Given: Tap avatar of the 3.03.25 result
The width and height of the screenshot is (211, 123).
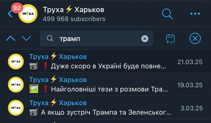Looking at the screenshot, I should (16, 108).
